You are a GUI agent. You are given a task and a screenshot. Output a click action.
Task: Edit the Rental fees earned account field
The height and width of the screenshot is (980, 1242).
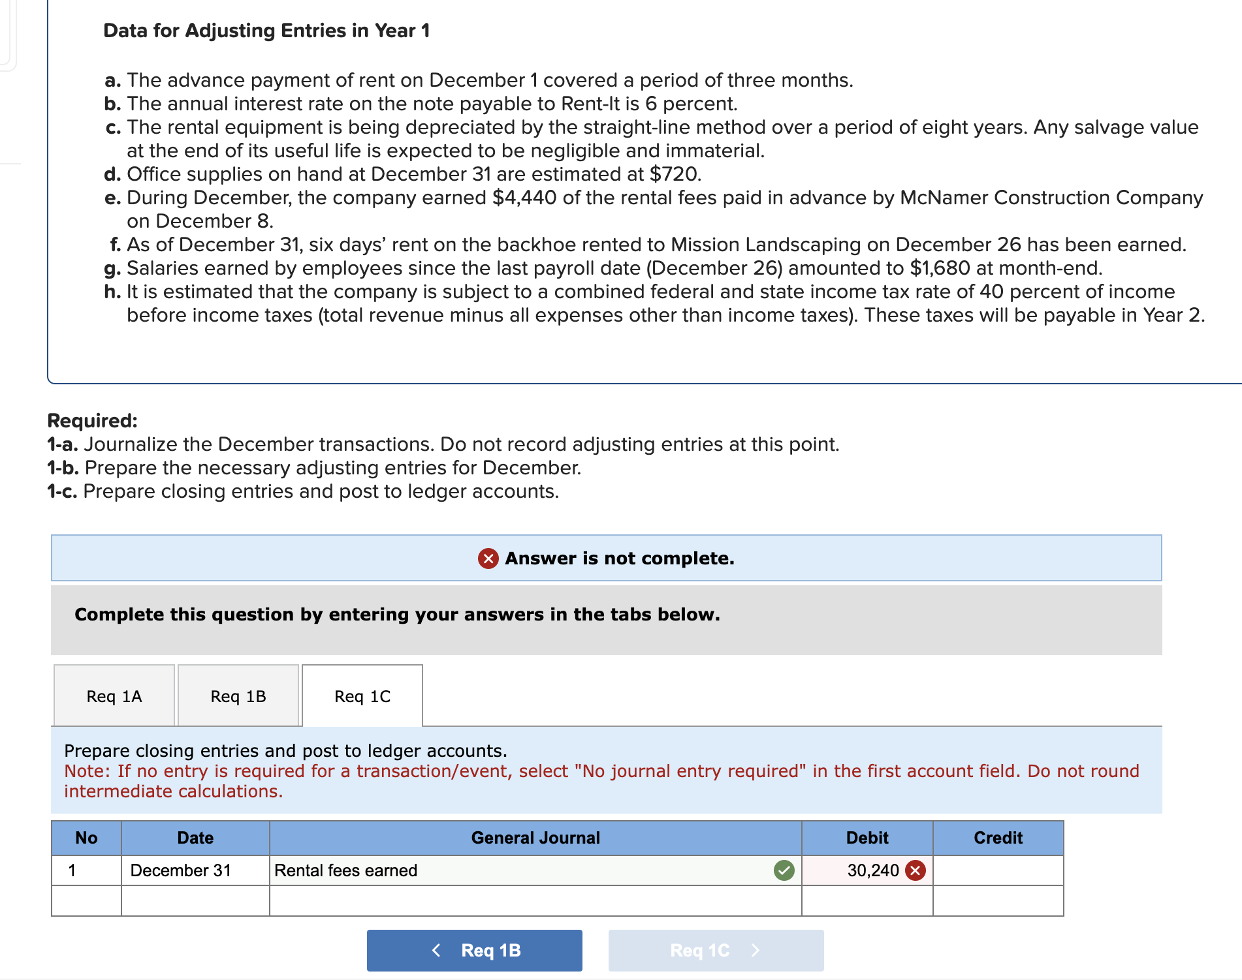[x=535, y=870]
